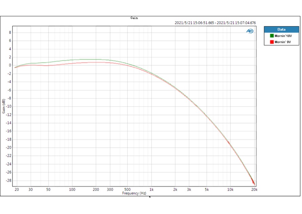The image size is (302, 214).
Task: Select the Mornin' 9V legend entry label
Action: (282, 42)
